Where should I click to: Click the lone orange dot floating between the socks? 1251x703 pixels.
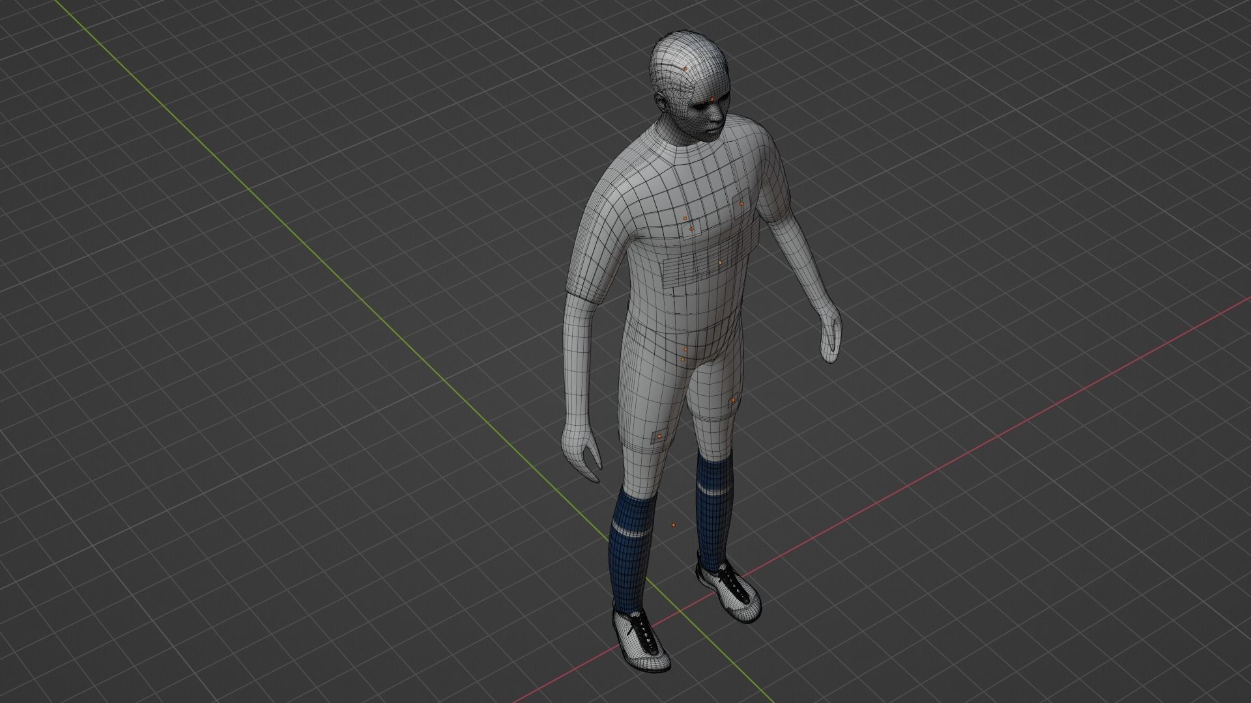point(674,525)
